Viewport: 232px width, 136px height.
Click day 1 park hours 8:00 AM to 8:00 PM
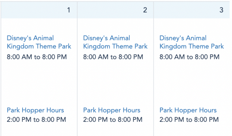[x=37, y=57]
